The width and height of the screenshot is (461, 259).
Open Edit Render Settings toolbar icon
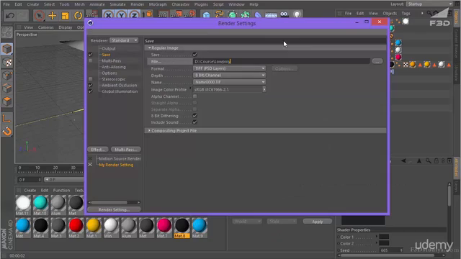189,14
